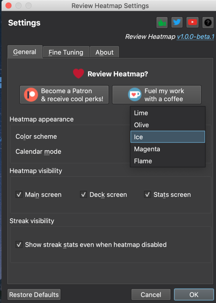Screen dimensions: 216x303
Task: Pick Magenta in the dropdown list
Action: click(x=168, y=149)
